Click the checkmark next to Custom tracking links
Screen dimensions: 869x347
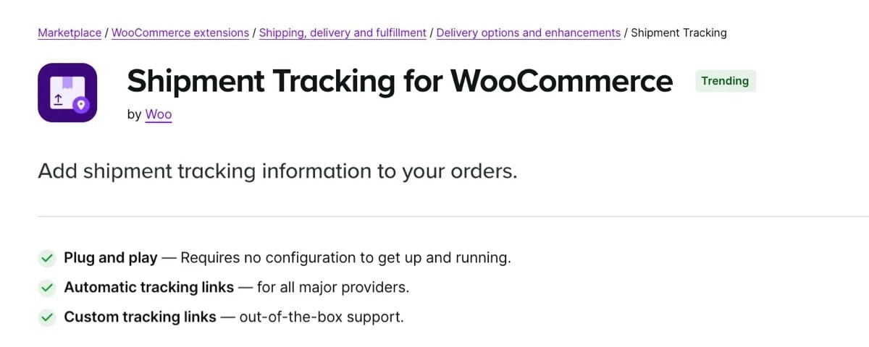point(47,317)
